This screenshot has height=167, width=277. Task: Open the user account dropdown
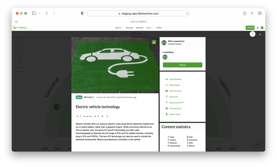tap(262, 28)
